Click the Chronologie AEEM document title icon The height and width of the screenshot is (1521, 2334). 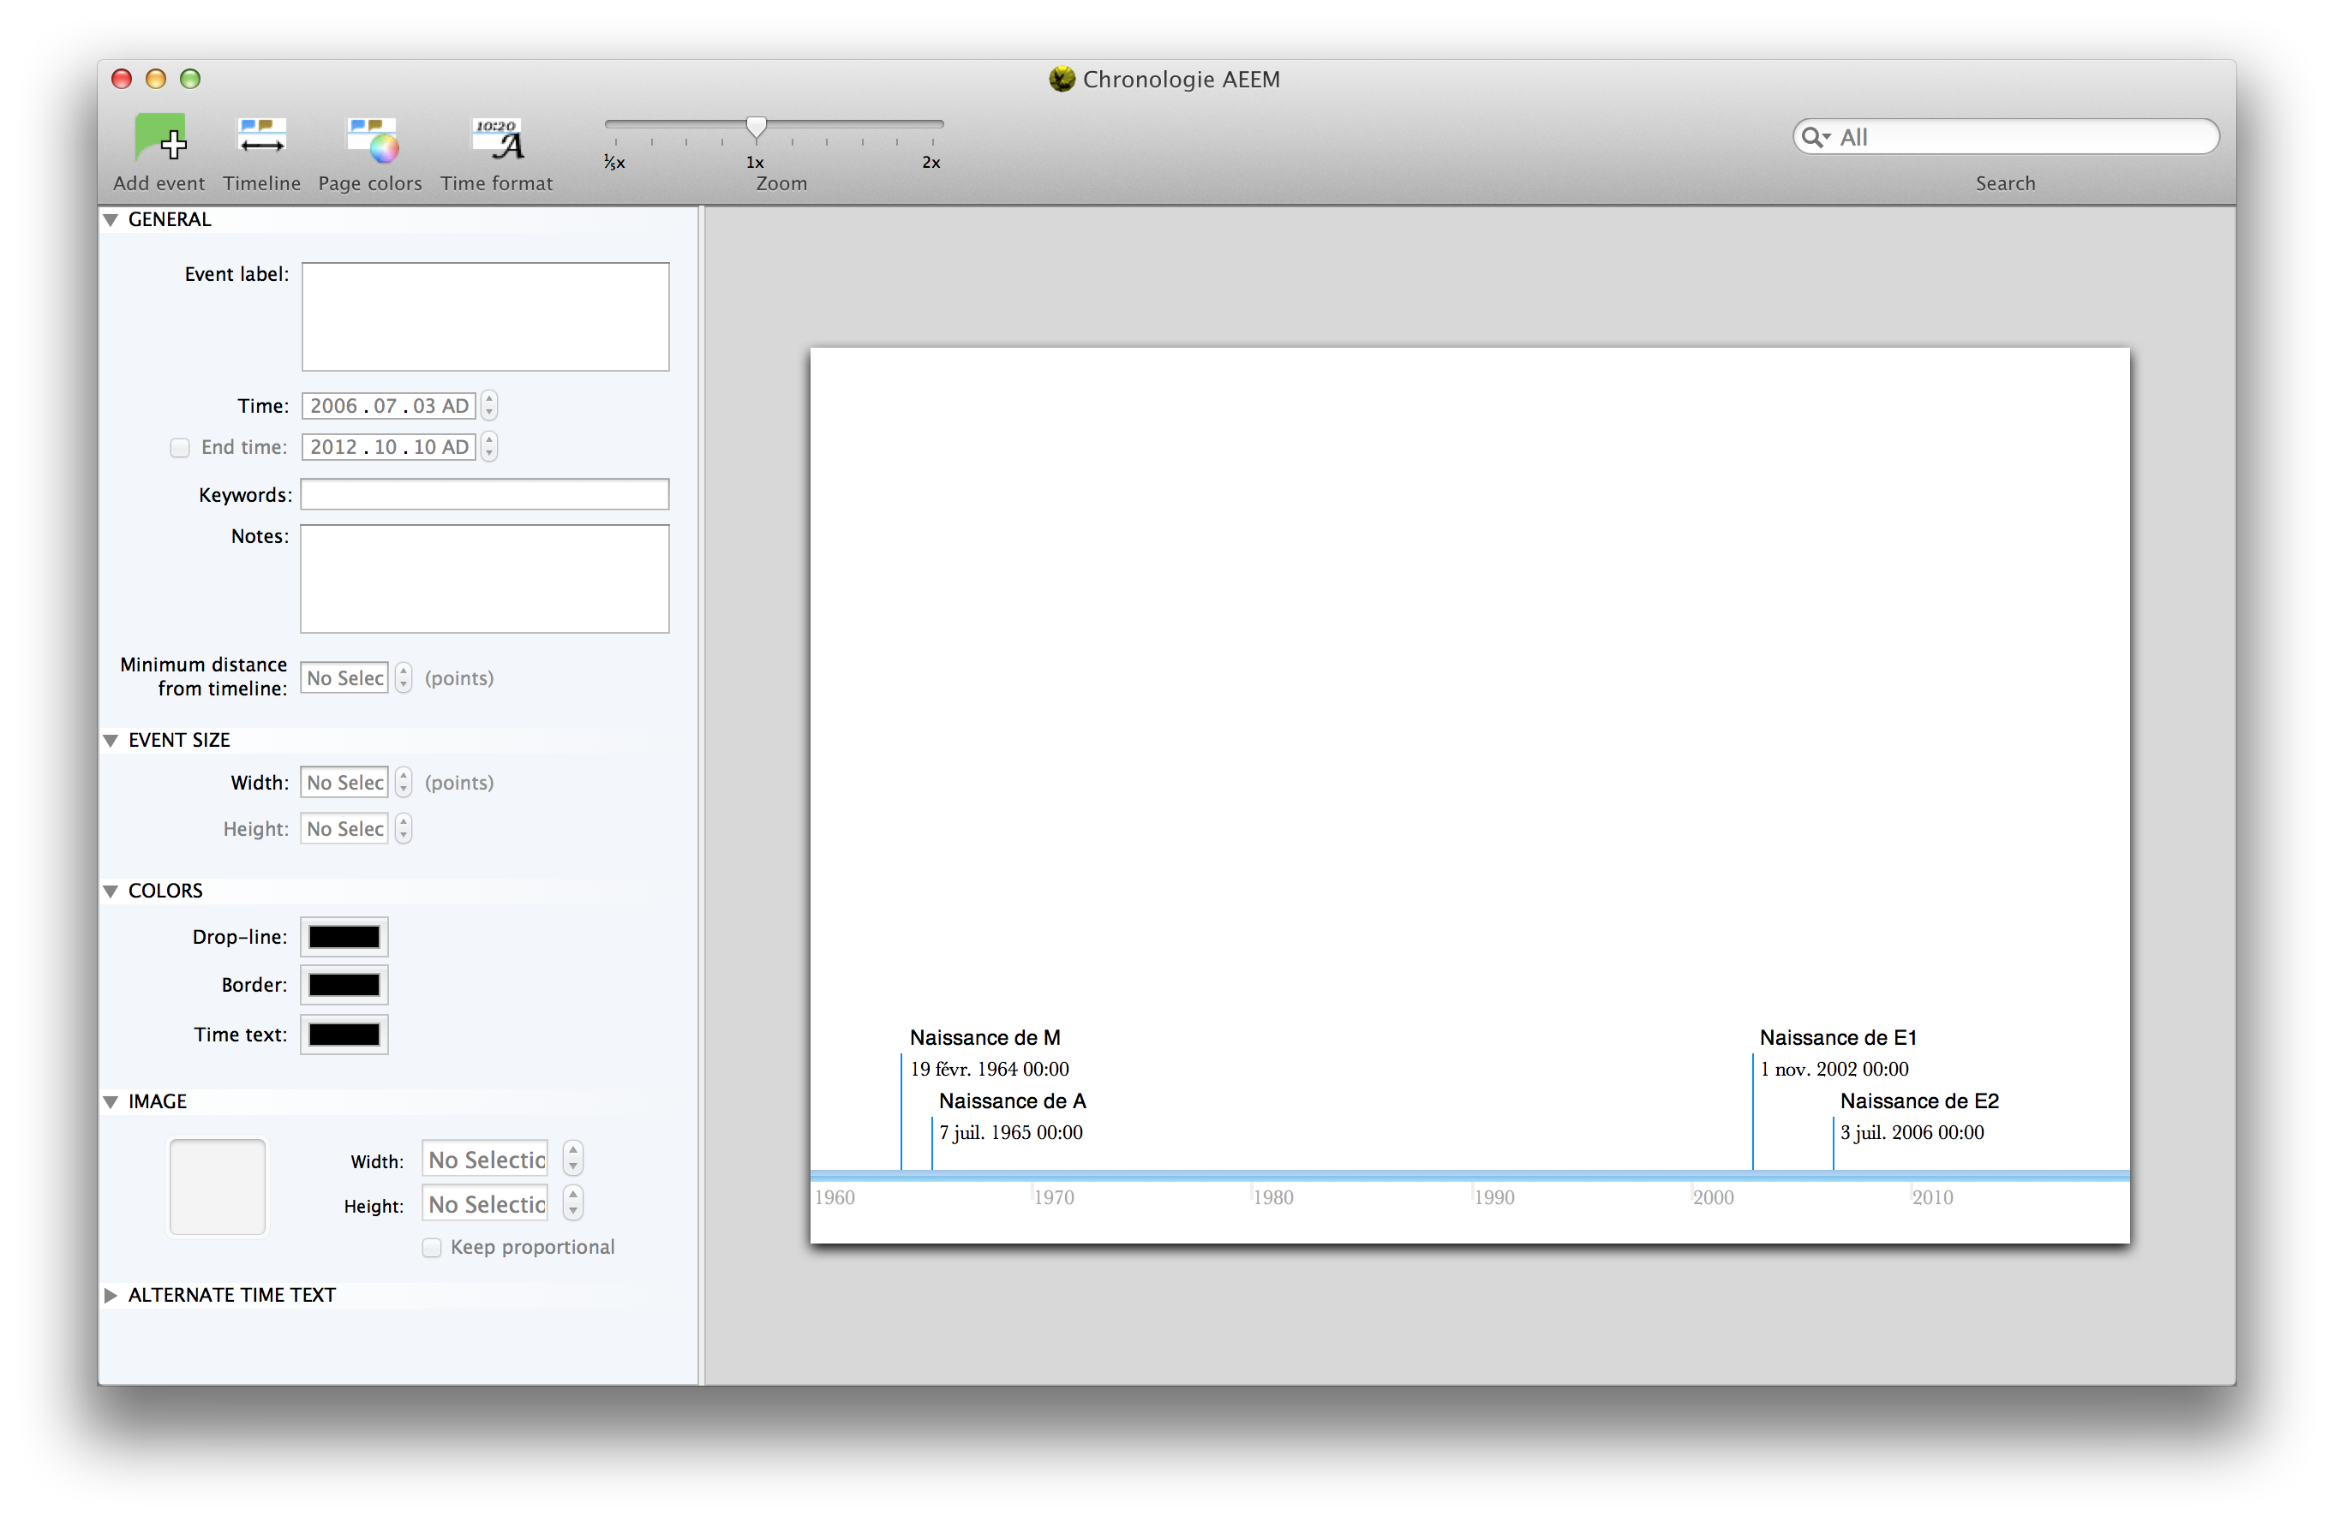pos(1061,80)
